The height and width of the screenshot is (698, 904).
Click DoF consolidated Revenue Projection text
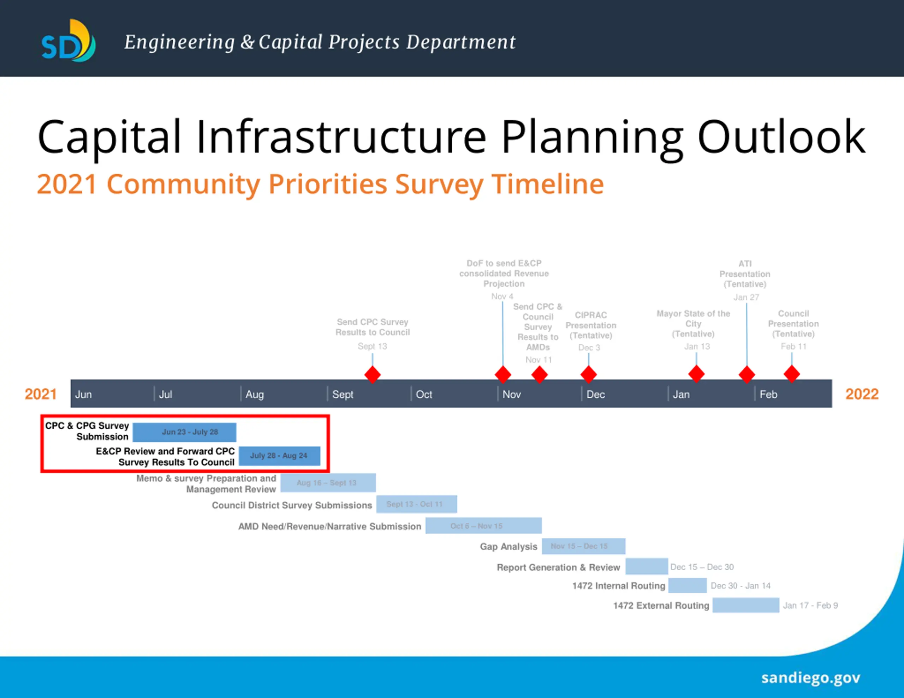click(504, 273)
